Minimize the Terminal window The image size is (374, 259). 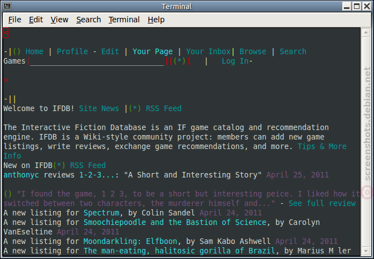pos(347,6)
